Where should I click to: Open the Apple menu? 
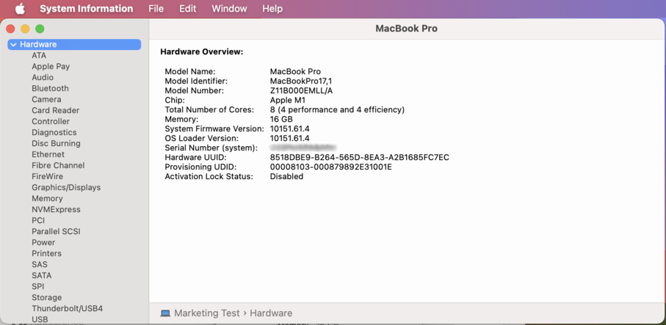(20, 9)
